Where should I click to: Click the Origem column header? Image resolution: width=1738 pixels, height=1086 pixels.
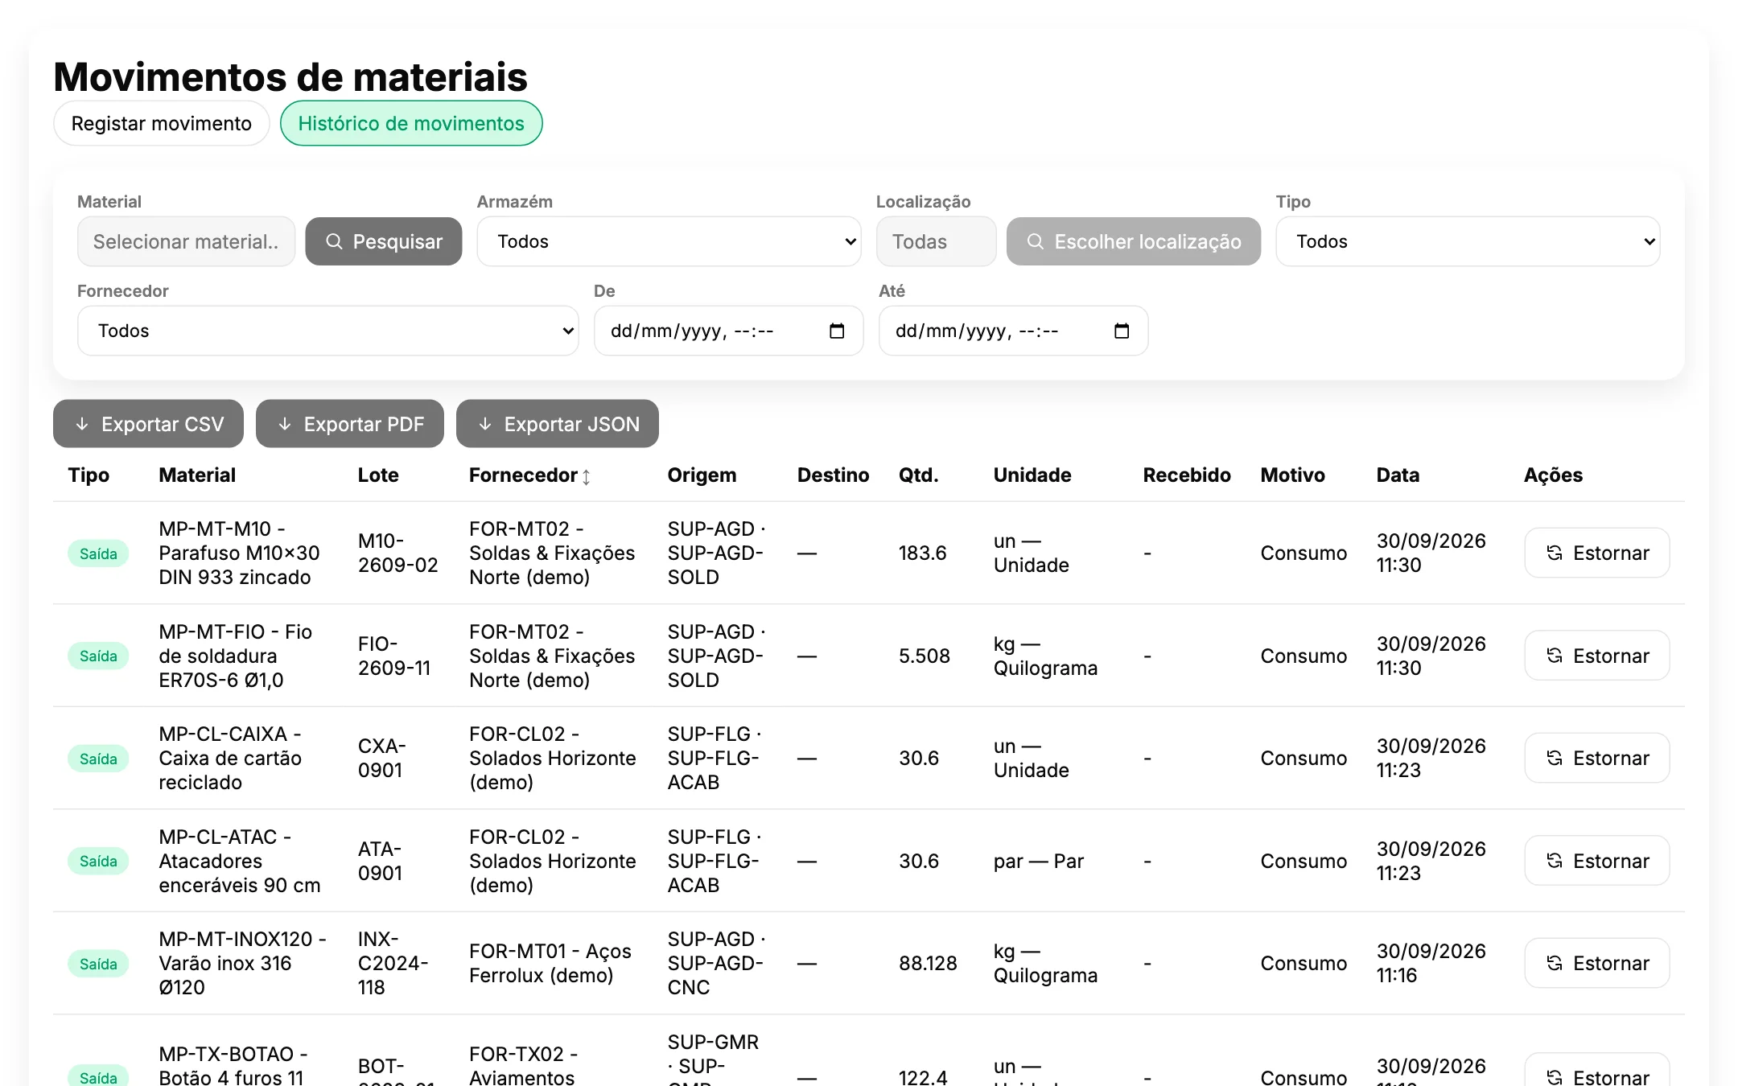coord(702,475)
